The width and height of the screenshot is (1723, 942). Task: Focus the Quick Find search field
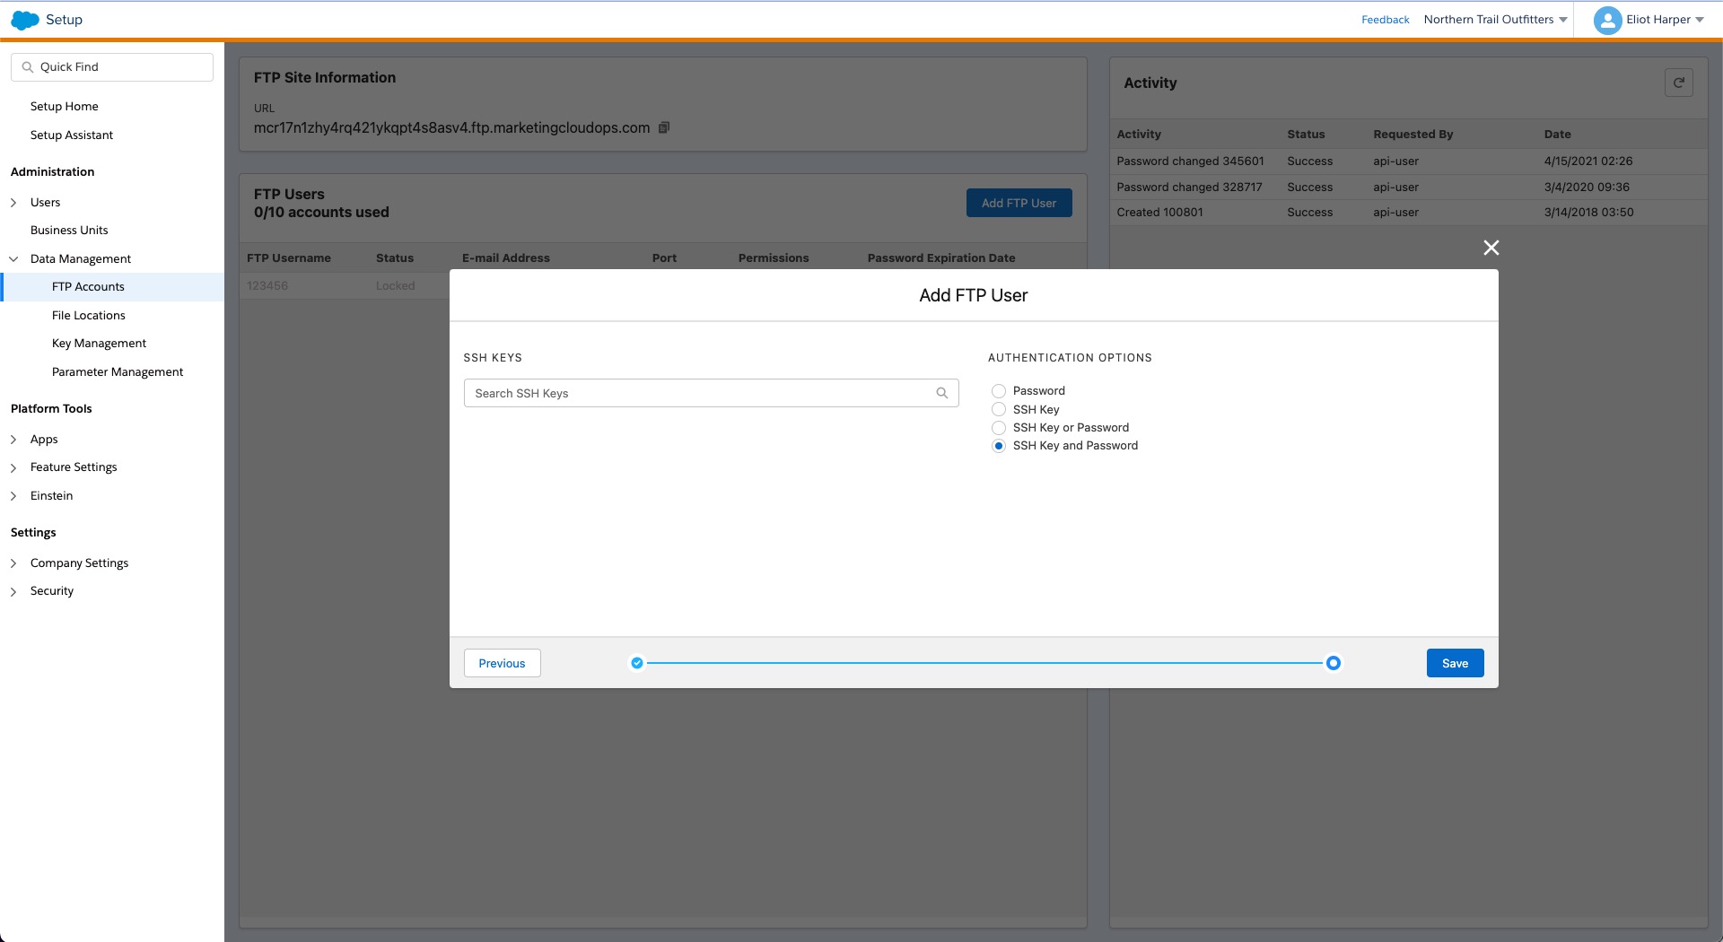(x=112, y=67)
